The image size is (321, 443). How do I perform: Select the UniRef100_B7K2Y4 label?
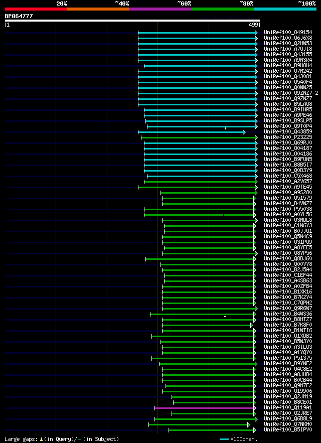pyautogui.click(x=288, y=298)
